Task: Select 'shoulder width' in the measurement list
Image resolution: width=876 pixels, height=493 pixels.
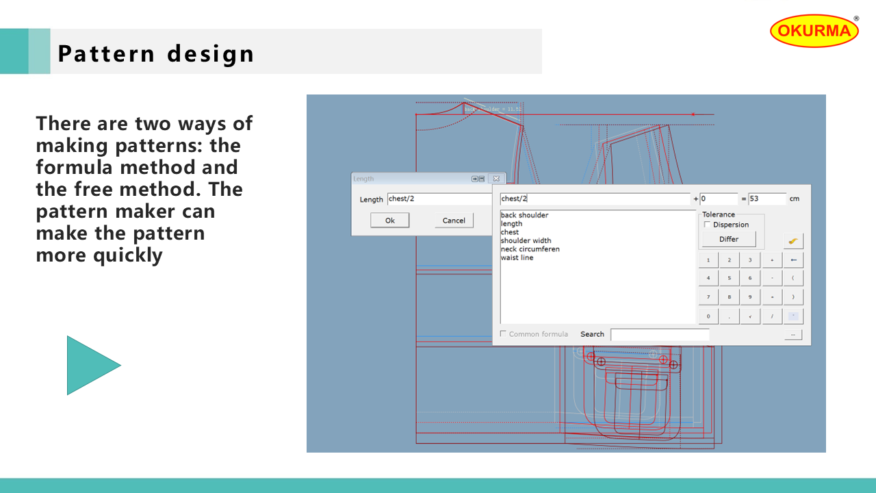Action: (526, 240)
